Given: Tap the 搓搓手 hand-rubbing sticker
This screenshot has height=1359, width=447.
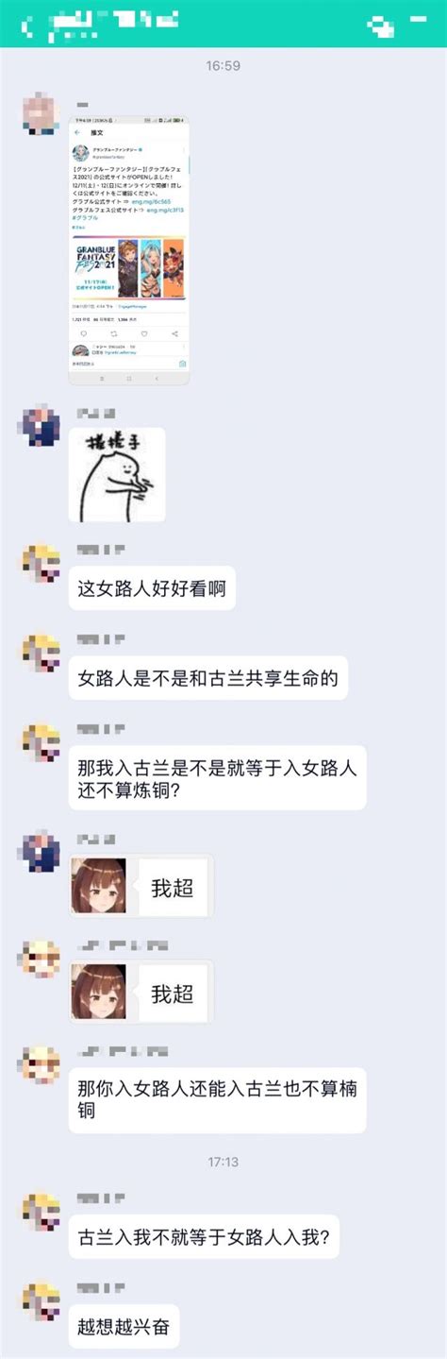Looking at the screenshot, I should (117, 475).
